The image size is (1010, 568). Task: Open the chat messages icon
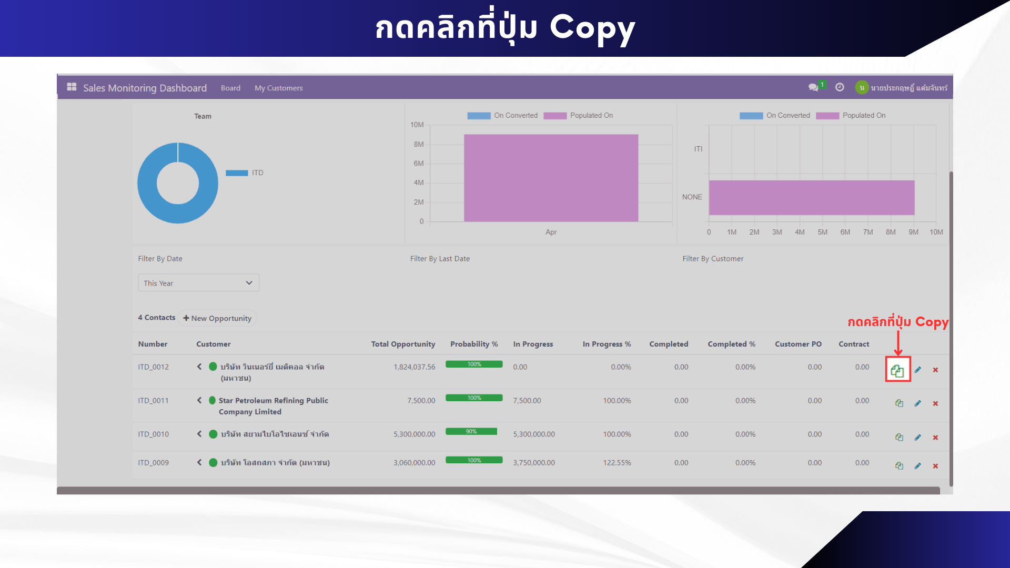pyautogui.click(x=813, y=87)
